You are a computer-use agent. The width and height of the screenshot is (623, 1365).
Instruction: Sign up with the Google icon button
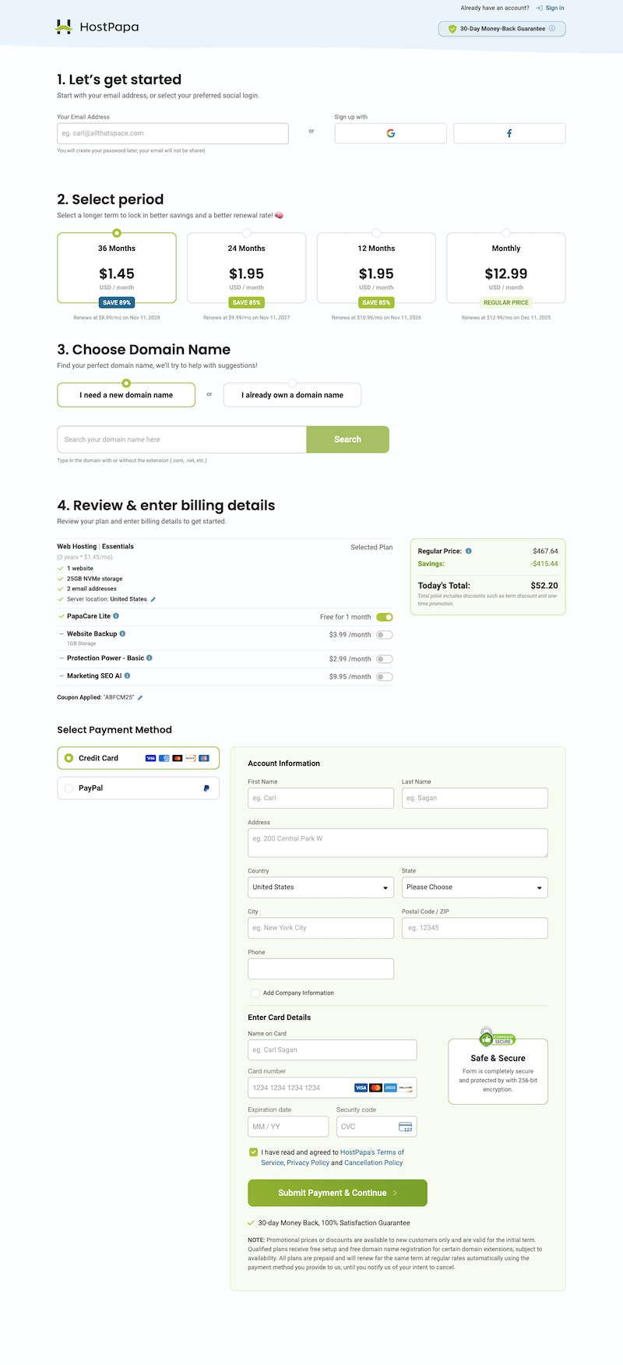tap(390, 133)
